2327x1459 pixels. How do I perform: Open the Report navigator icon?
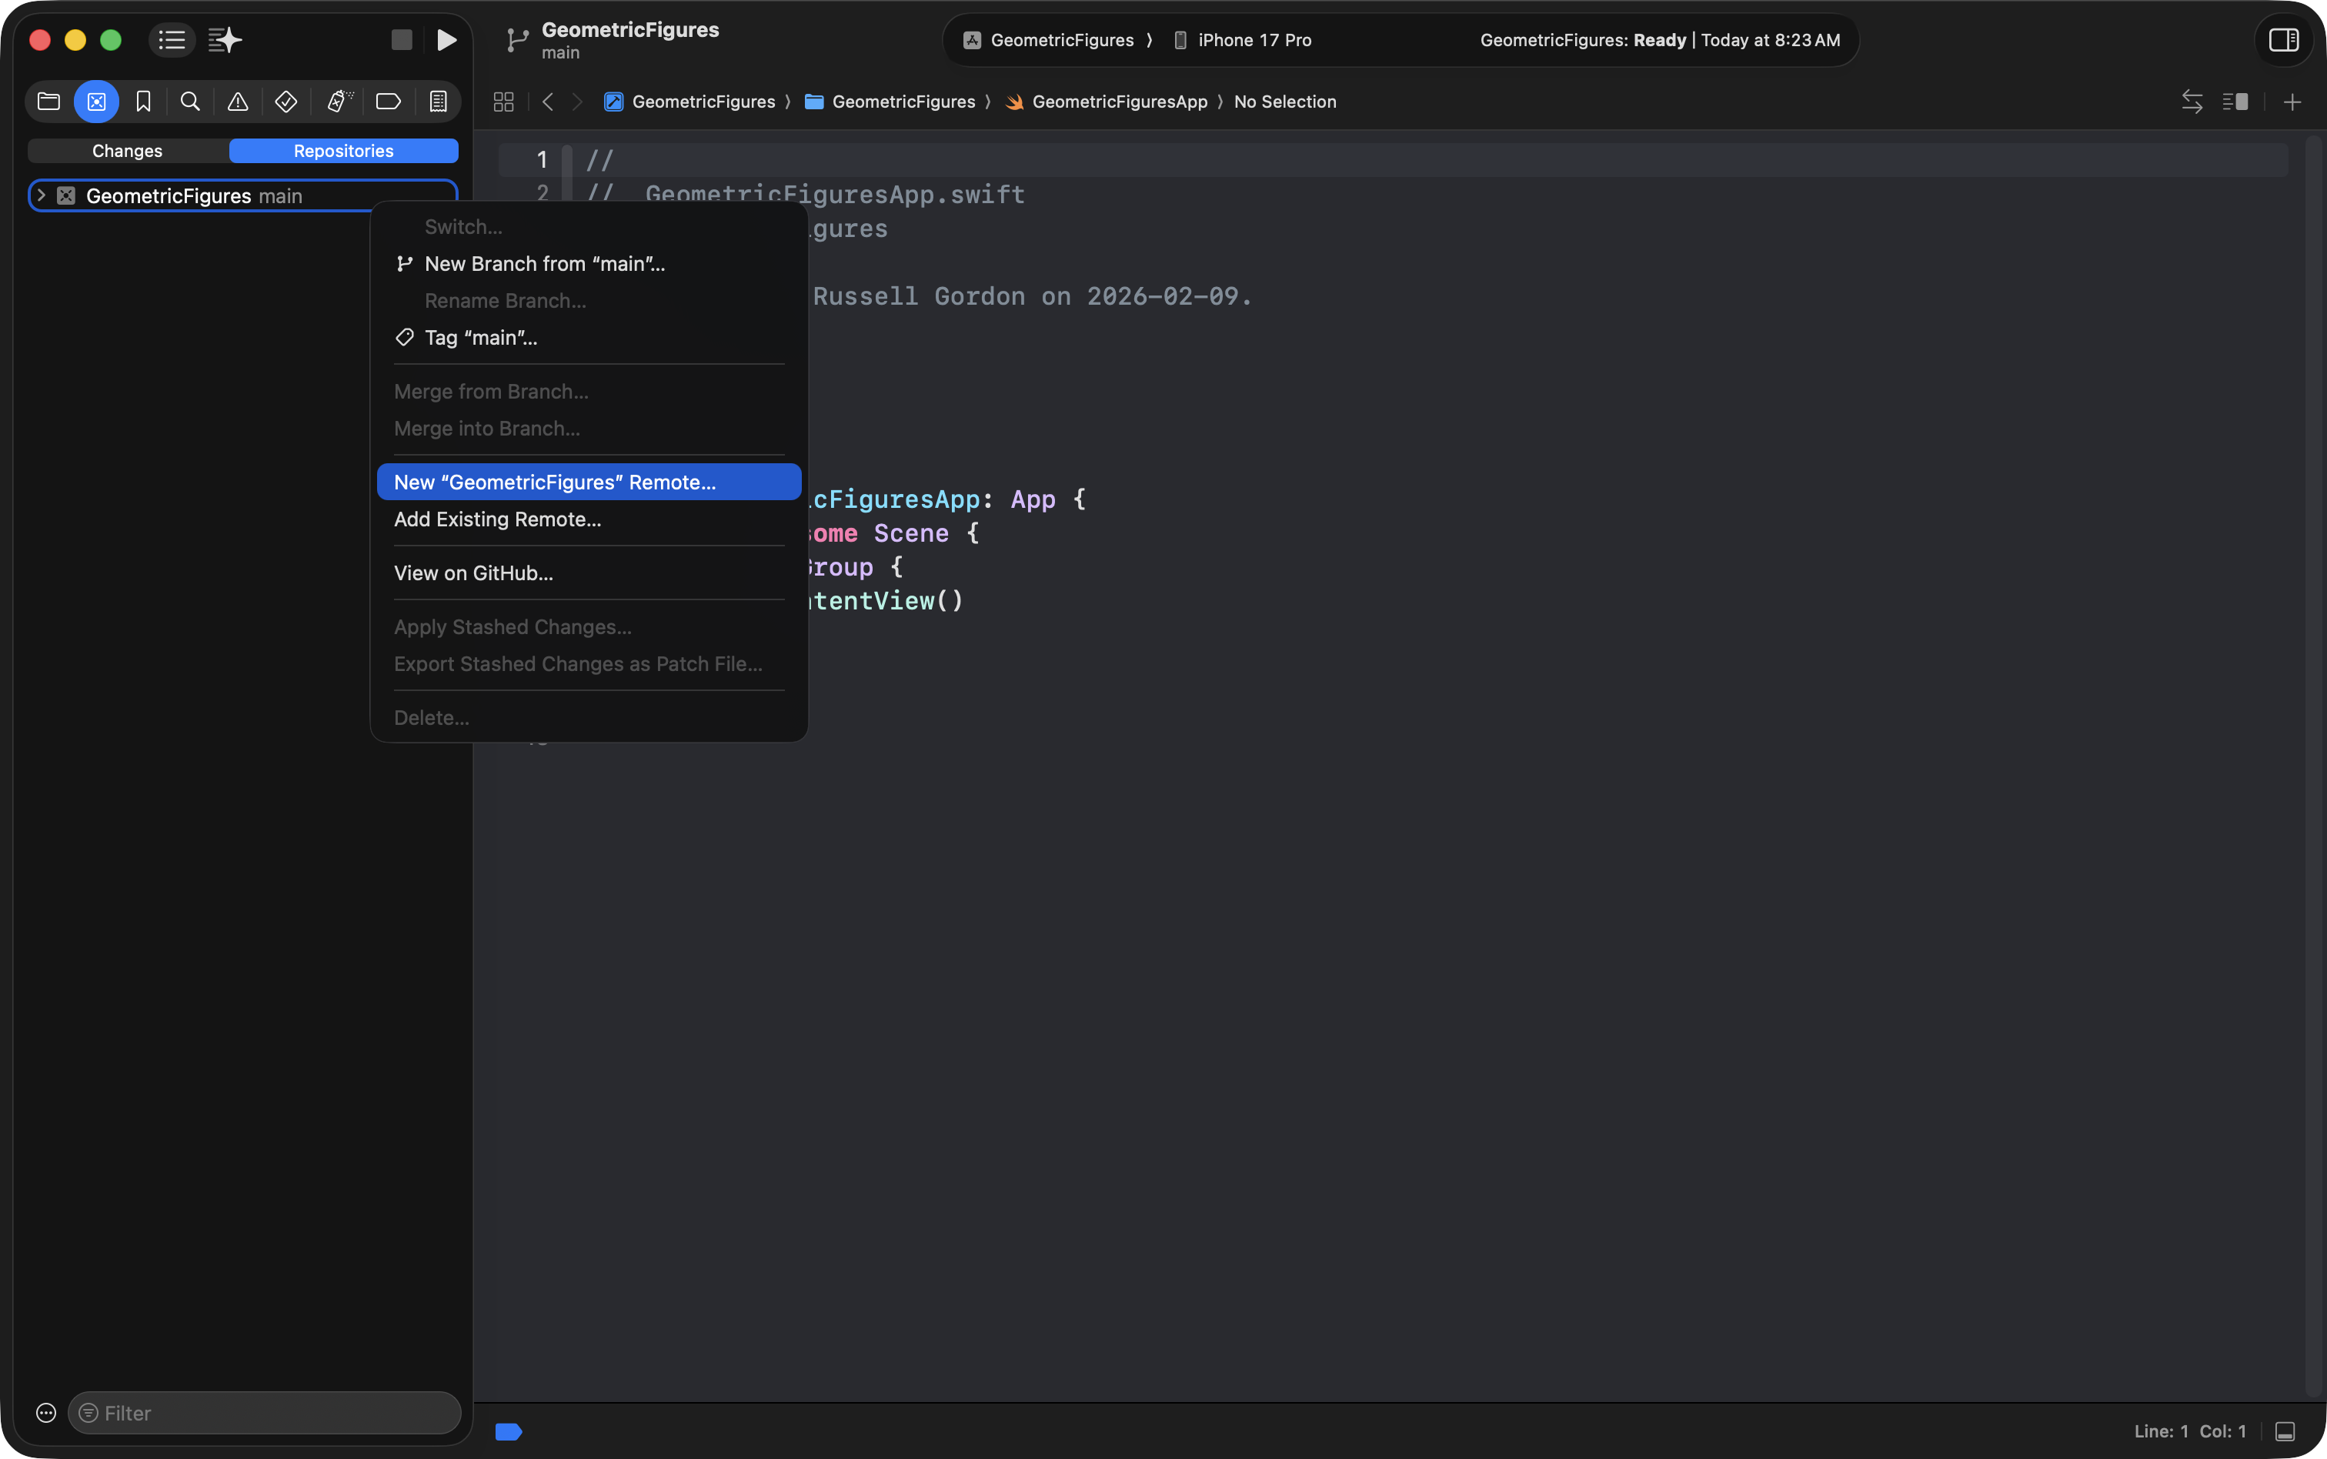pos(438,102)
